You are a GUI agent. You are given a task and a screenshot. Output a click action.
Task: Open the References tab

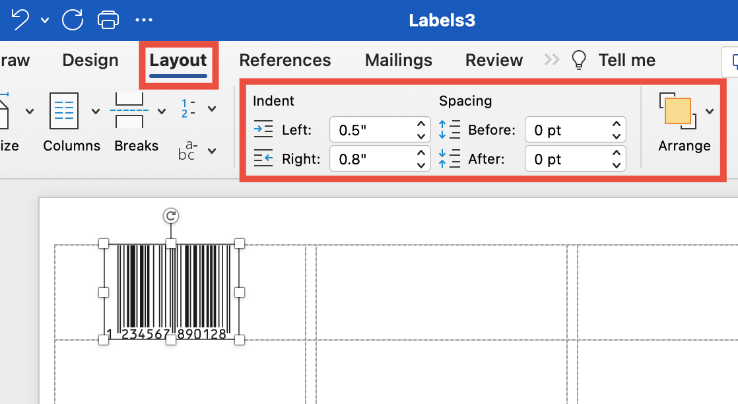coord(285,60)
